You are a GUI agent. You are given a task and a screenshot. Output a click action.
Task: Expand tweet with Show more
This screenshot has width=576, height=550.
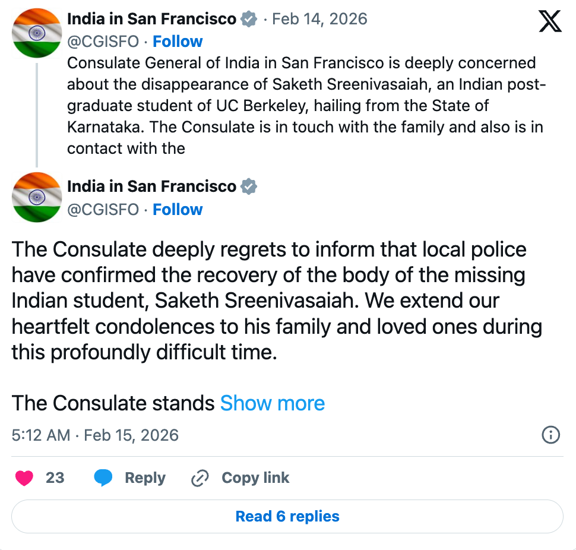click(x=273, y=403)
